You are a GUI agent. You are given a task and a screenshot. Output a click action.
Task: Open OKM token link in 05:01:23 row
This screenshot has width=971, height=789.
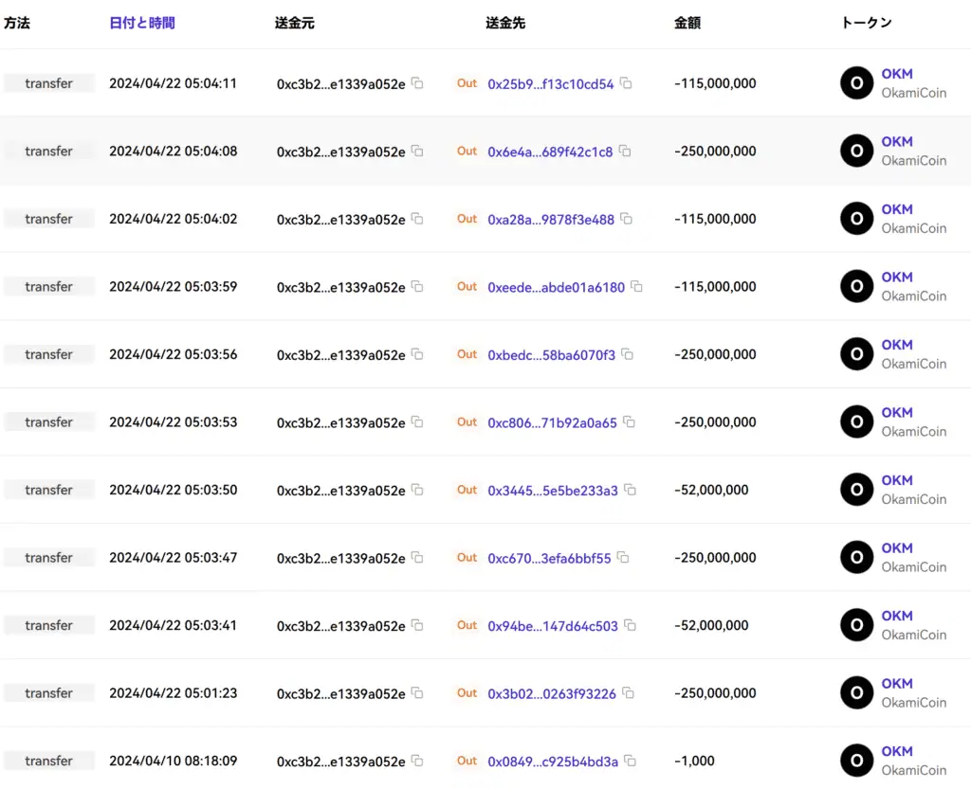click(897, 683)
